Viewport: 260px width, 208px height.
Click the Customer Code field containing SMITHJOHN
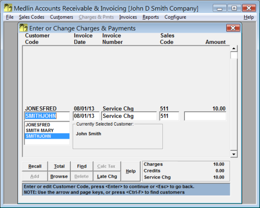(47, 116)
